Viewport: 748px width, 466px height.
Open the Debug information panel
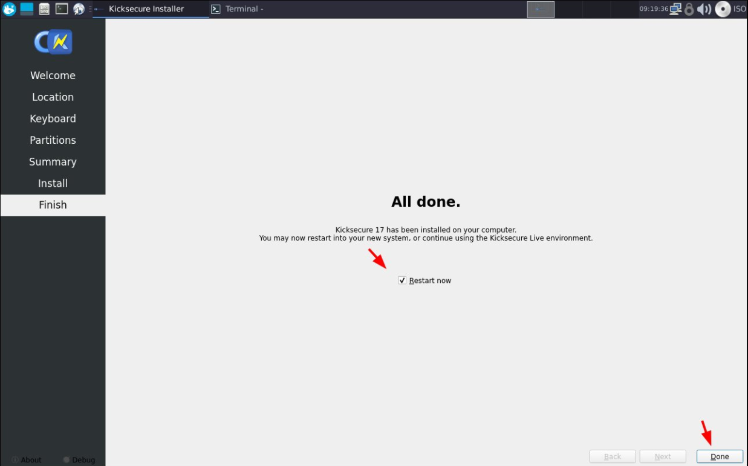(79, 460)
